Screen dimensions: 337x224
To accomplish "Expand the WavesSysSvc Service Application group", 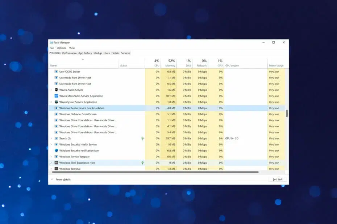I will coord(51,102).
